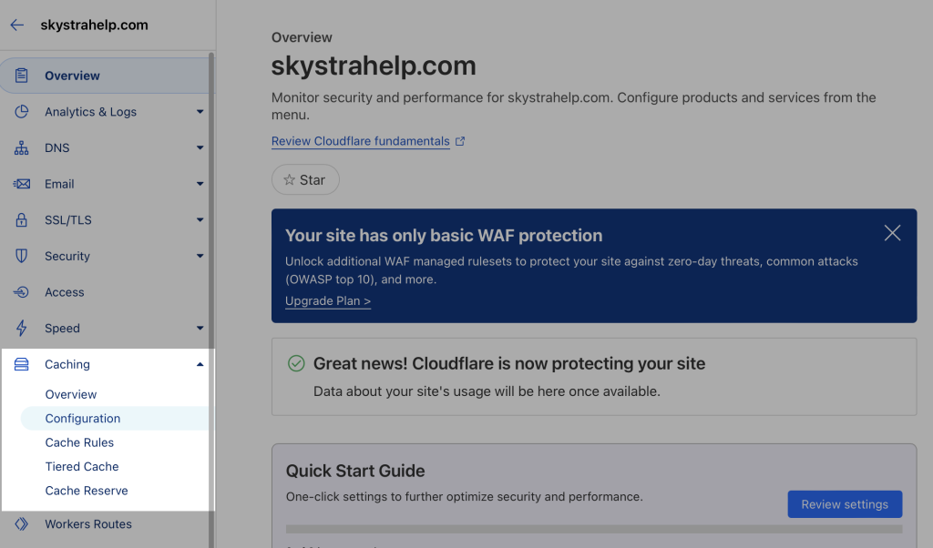Click the SSL/TLS padlock icon
Screen dimensions: 933x548
pos(22,220)
